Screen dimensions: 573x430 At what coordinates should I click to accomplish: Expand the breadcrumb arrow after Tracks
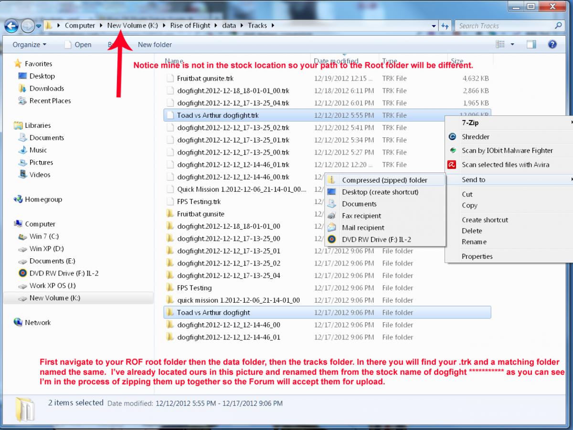(273, 26)
